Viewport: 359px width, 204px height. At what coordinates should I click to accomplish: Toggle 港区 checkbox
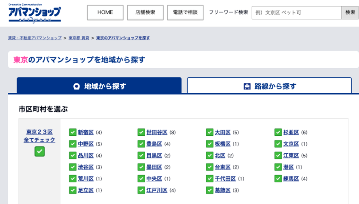click(x=278, y=167)
